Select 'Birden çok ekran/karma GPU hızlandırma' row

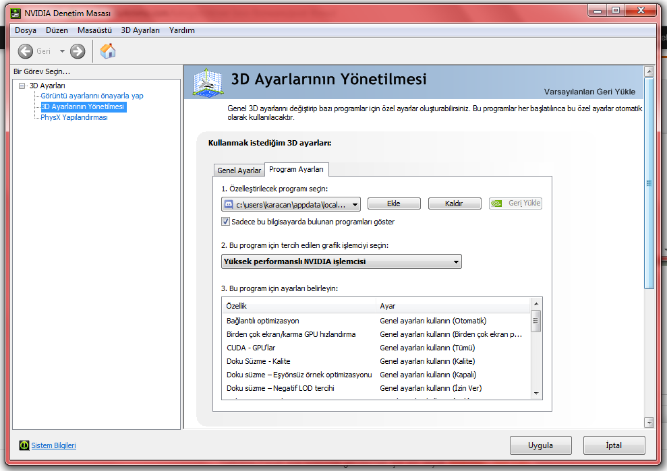click(x=376, y=334)
